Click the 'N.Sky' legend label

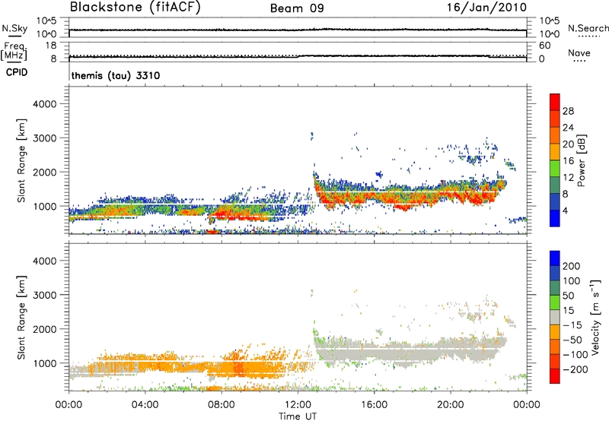point(14,28)
